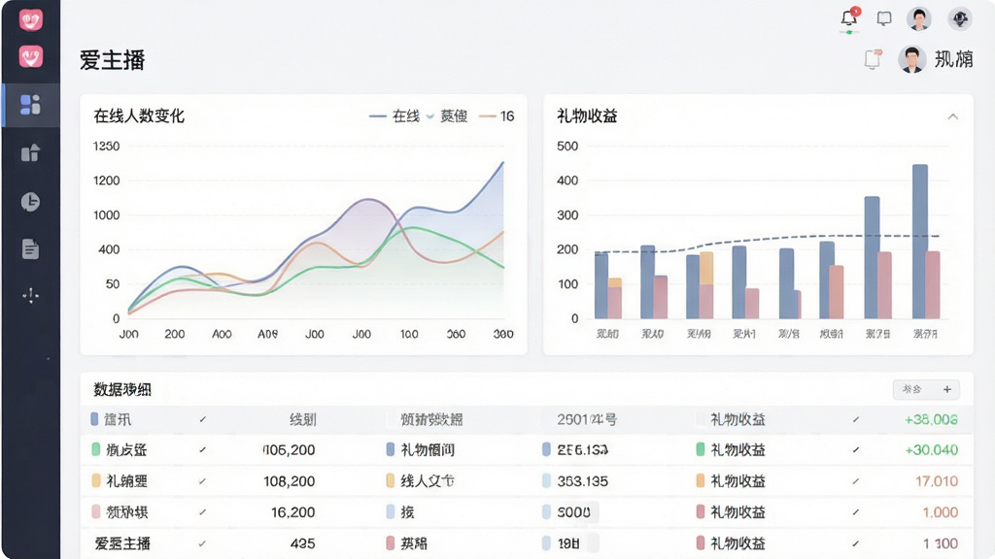The height and width of the screenshot is (559, 995).
Task: Click the app logo atop the sidebar
Action: pos(30,19)
